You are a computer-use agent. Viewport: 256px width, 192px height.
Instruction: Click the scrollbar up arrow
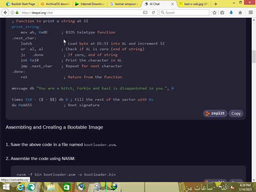(x=254, y=20)
